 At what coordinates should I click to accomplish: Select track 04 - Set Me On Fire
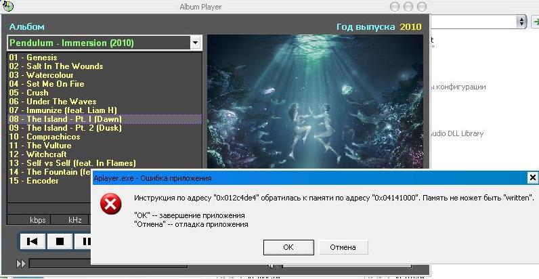[x=104, y=84]
